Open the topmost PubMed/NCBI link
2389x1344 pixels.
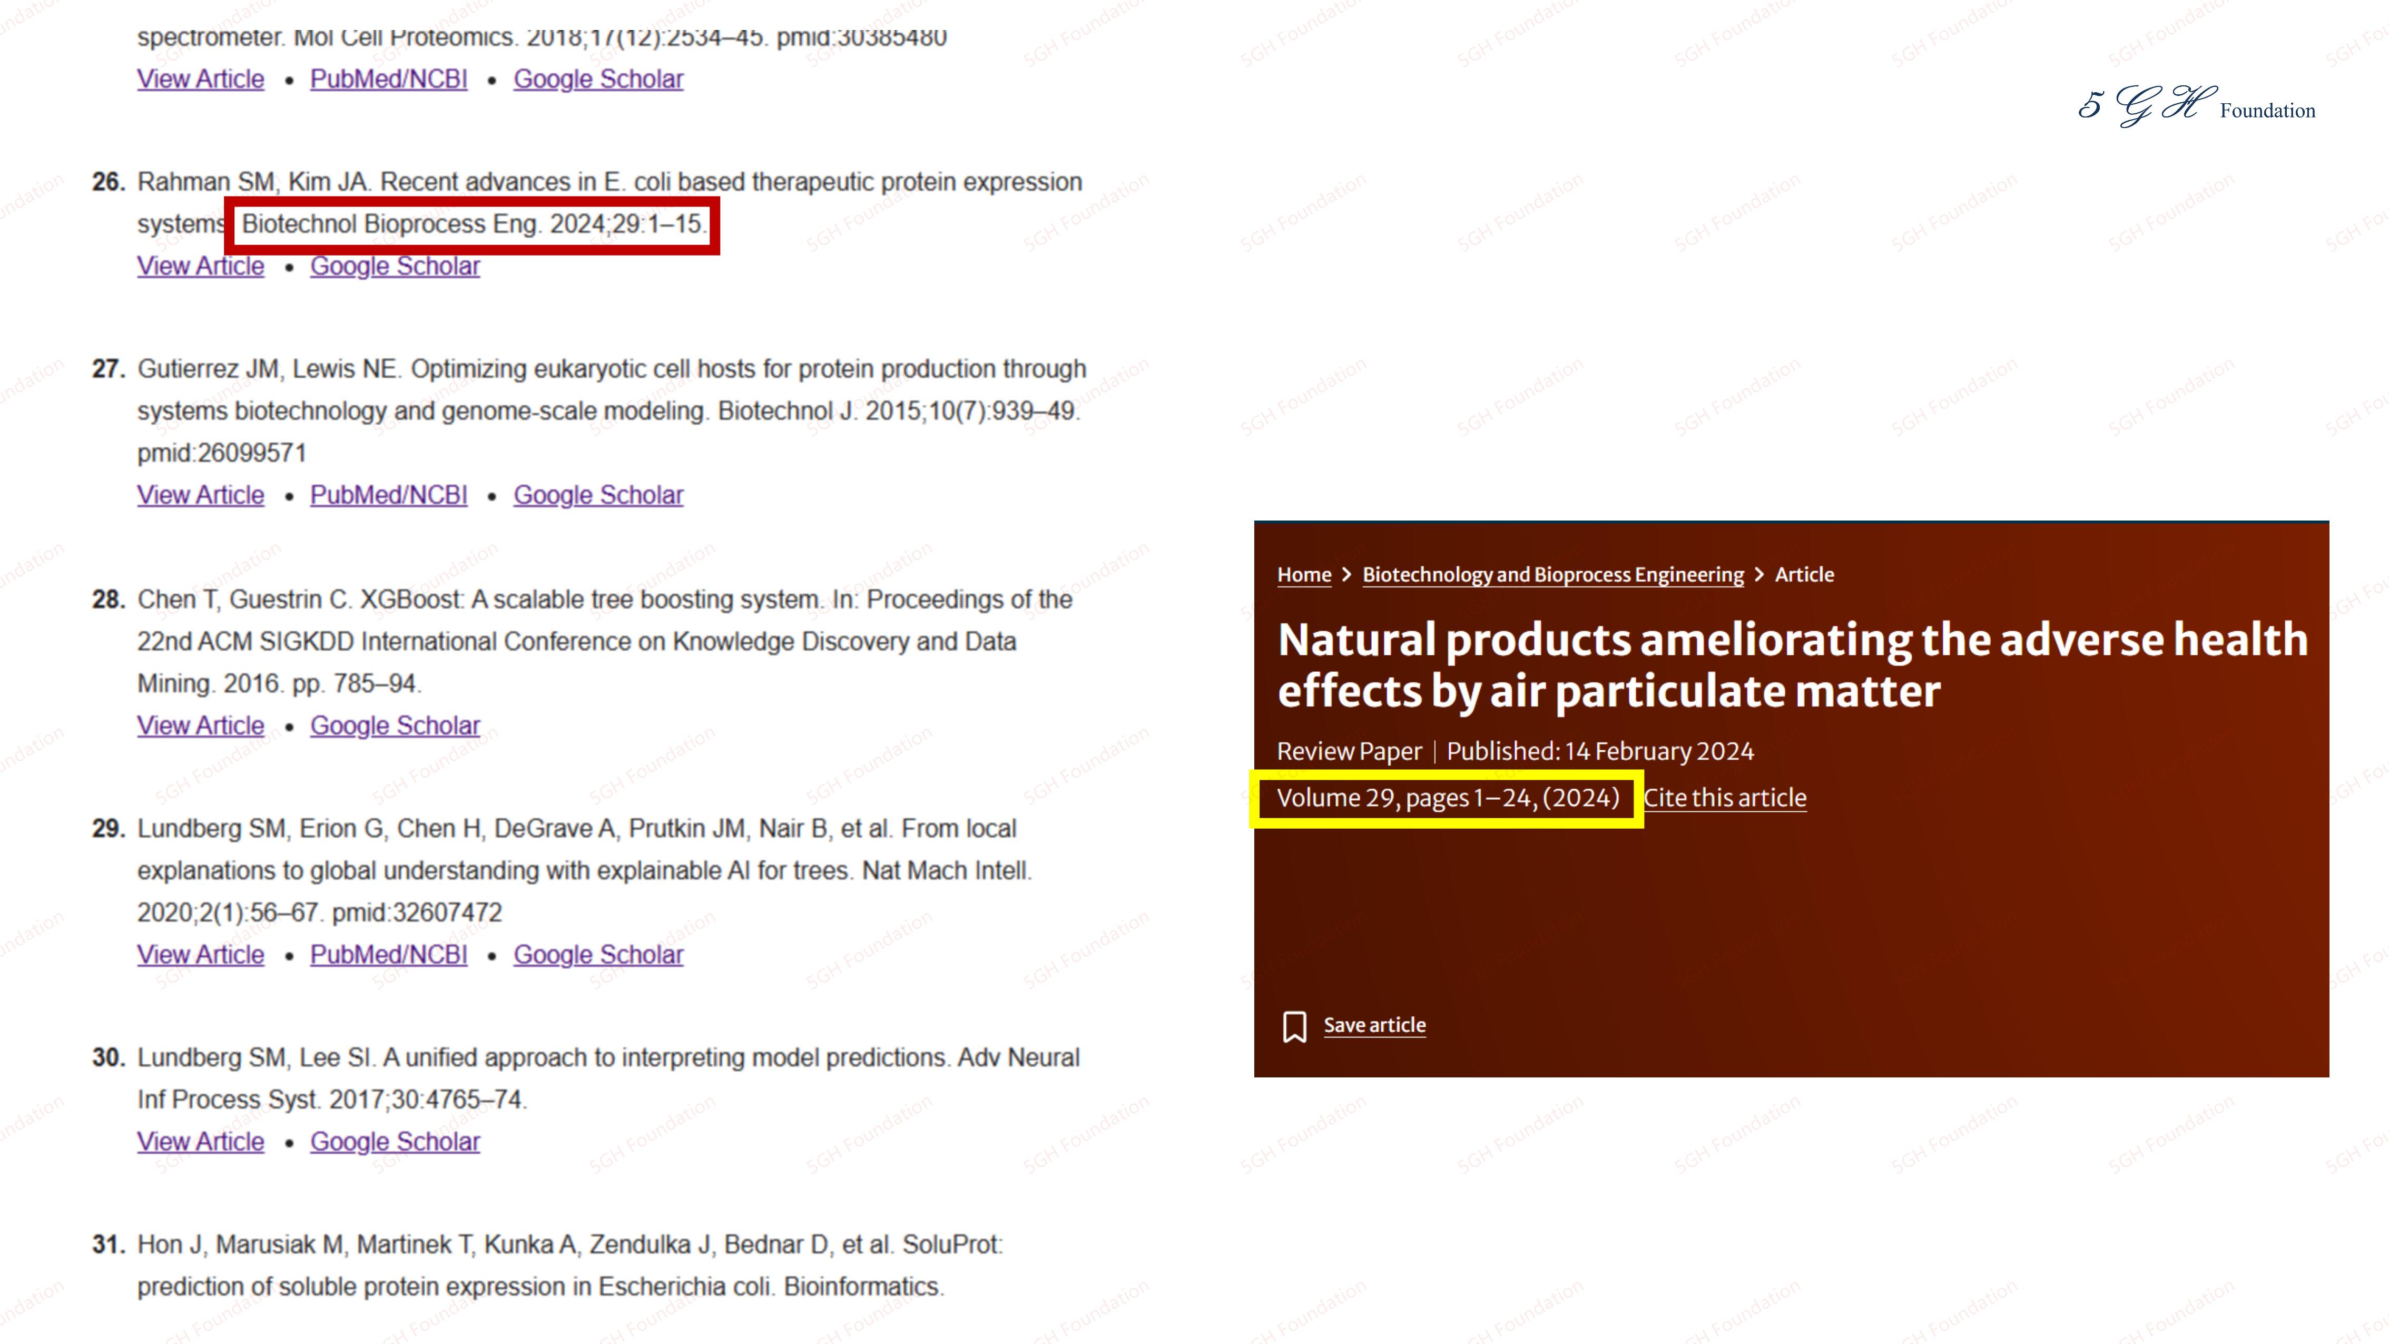click(x=388, y=80)
